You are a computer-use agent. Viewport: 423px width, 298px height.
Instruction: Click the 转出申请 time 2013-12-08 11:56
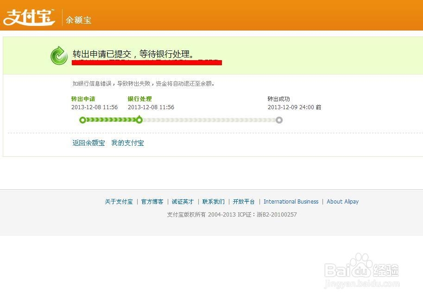[95, 107]
